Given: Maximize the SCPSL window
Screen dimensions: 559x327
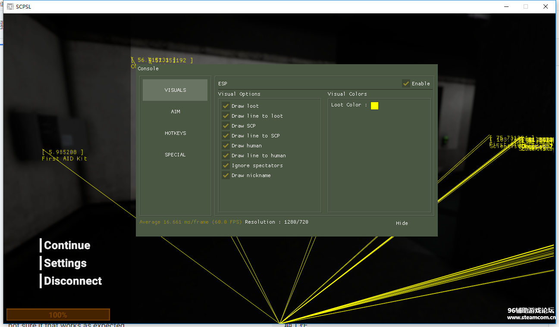Looking at the screenshot, I should (525, 6).
